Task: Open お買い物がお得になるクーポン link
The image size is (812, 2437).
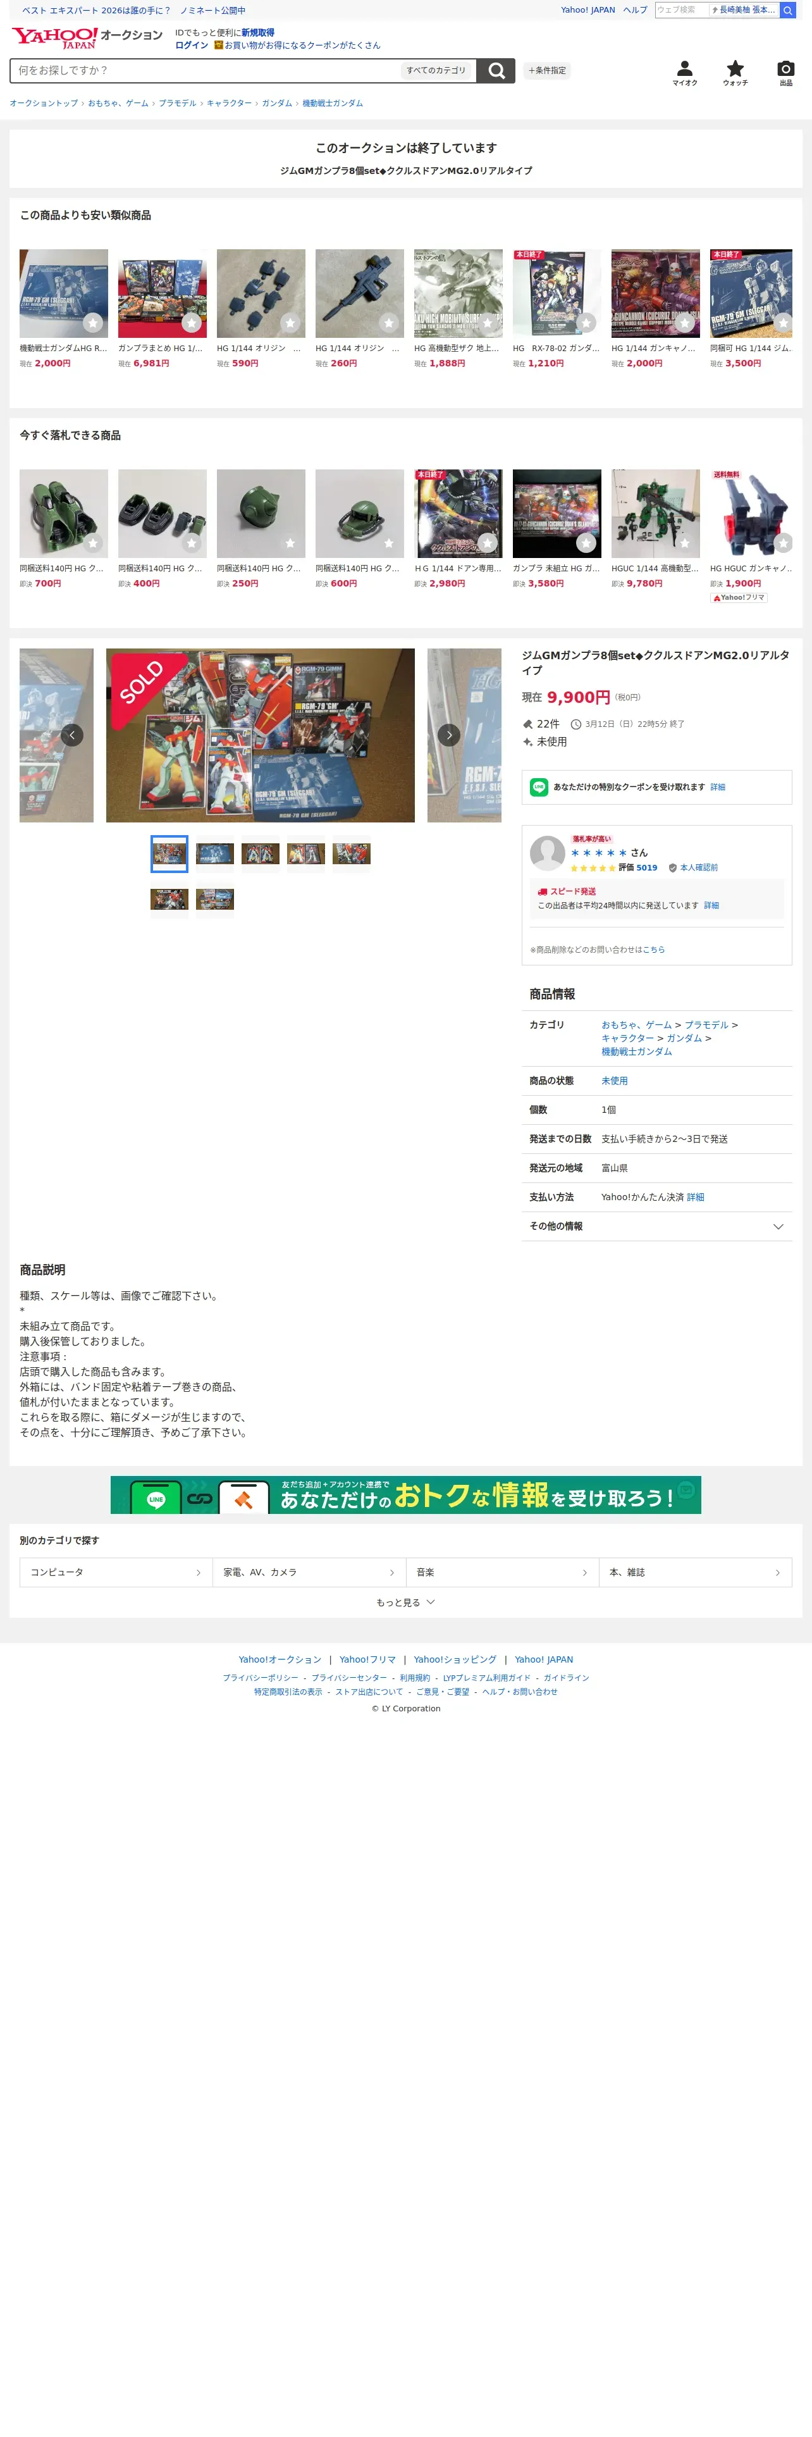Action: tap(302, 46)
